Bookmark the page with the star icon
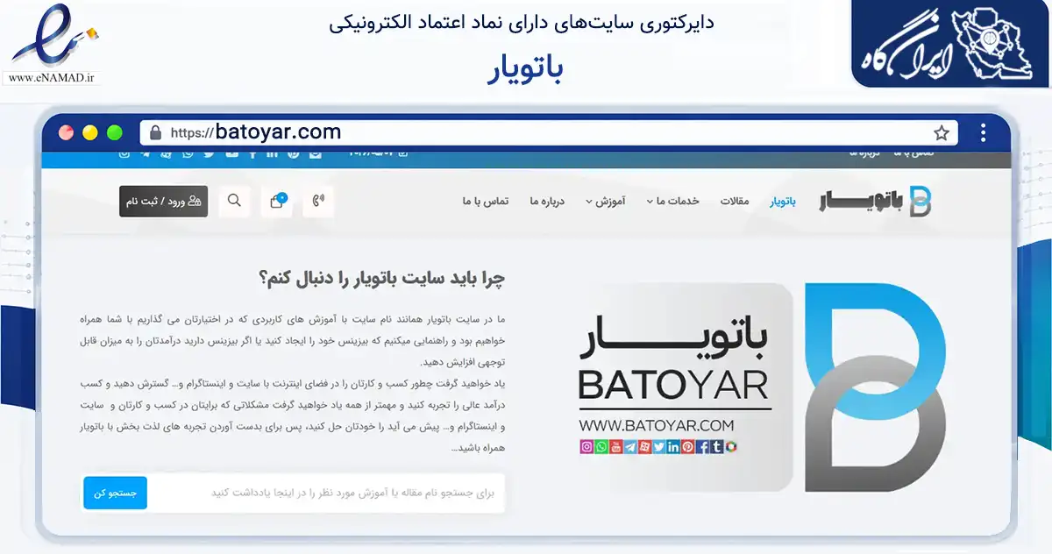Screen dimensions: 1052x554 point(942,133)
